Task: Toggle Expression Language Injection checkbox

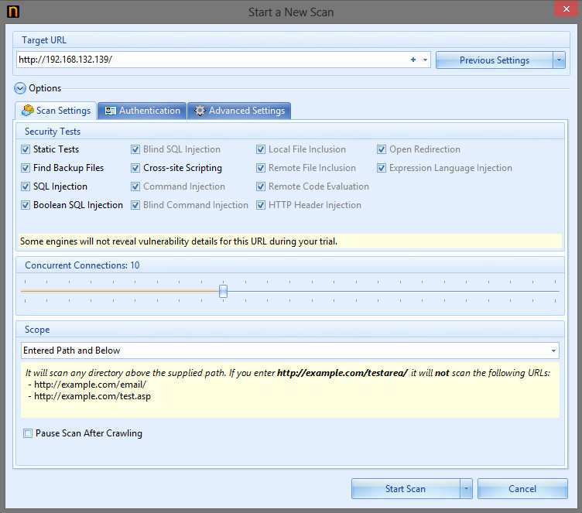Action: click(x=382, y=168)
